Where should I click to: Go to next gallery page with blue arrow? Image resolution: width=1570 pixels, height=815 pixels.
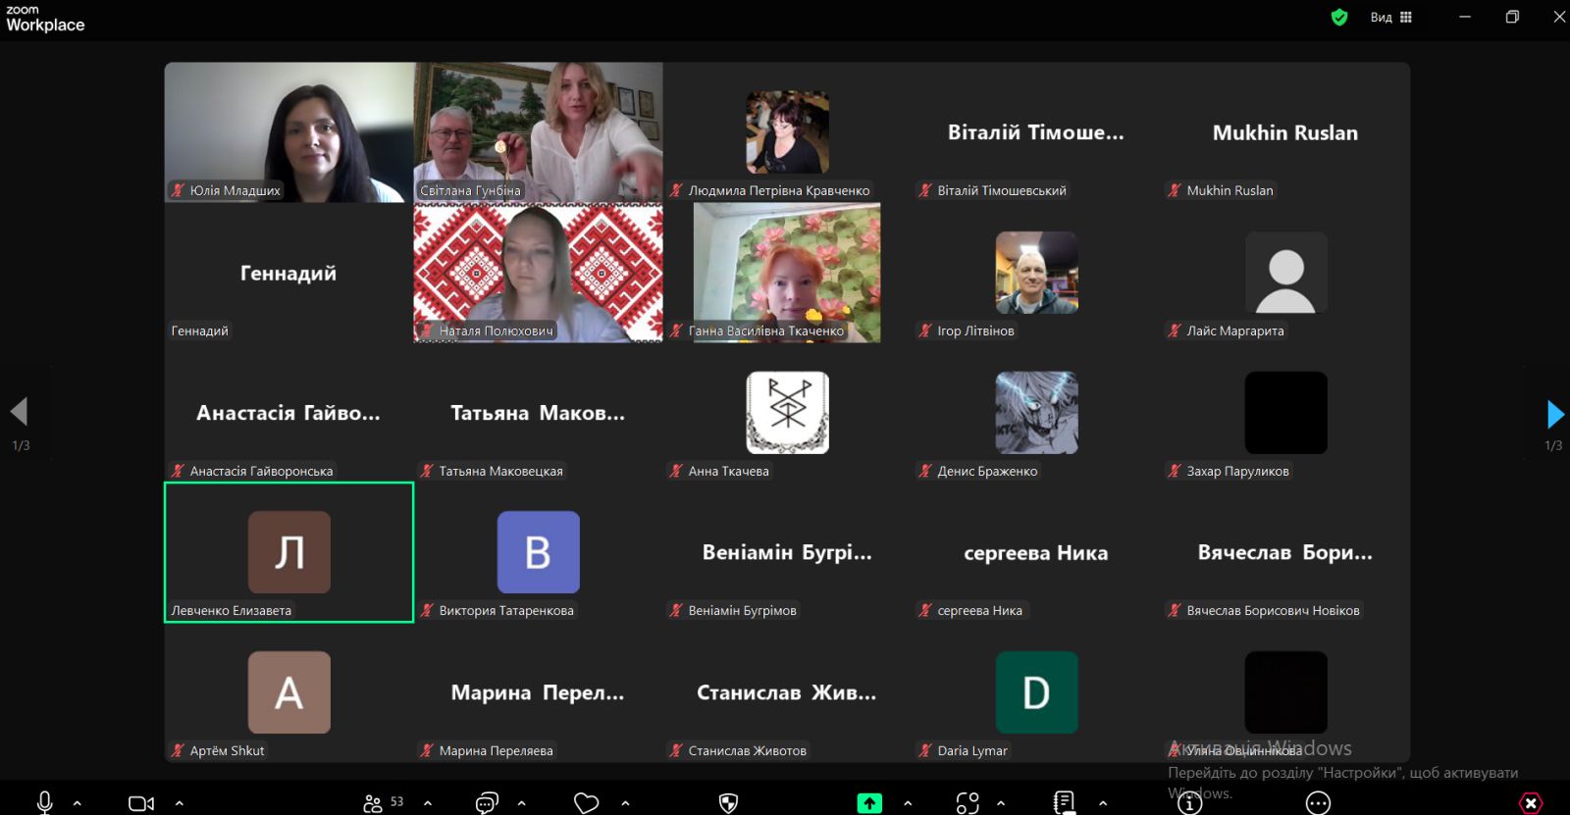[1554, 414]
